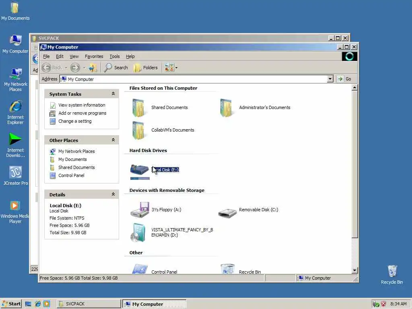Select the Recycle Bin icon under Other

pos(228,269)
